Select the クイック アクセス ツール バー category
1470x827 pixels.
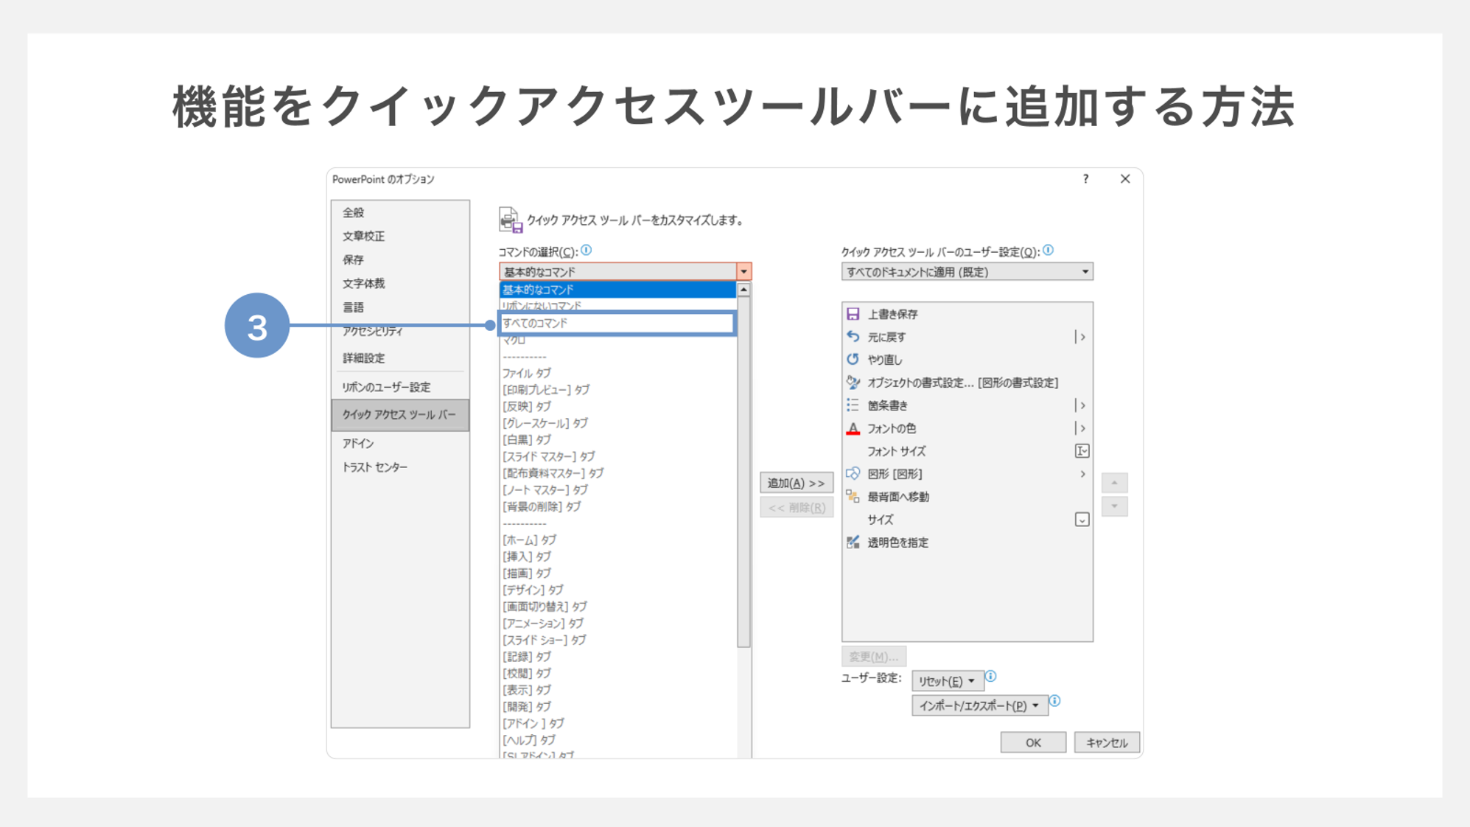point(400,415)
